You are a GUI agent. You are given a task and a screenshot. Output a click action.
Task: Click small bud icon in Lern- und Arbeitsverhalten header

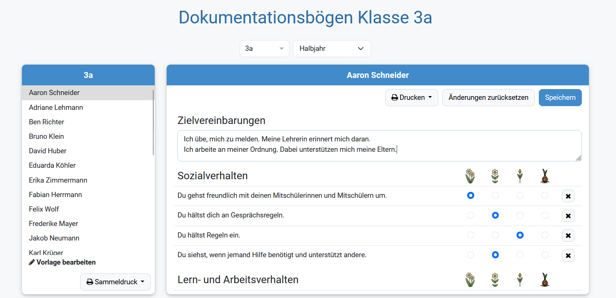(x=520, y=280)
